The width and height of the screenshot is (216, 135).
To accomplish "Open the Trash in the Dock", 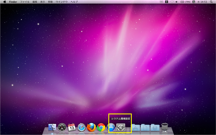I will coord(165,127).
